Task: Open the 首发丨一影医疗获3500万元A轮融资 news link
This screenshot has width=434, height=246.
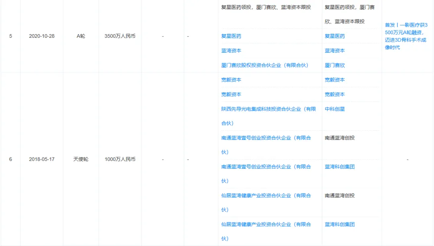Action: point(406,36)
